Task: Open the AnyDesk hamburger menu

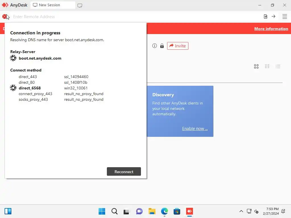Action: point(285,16)
